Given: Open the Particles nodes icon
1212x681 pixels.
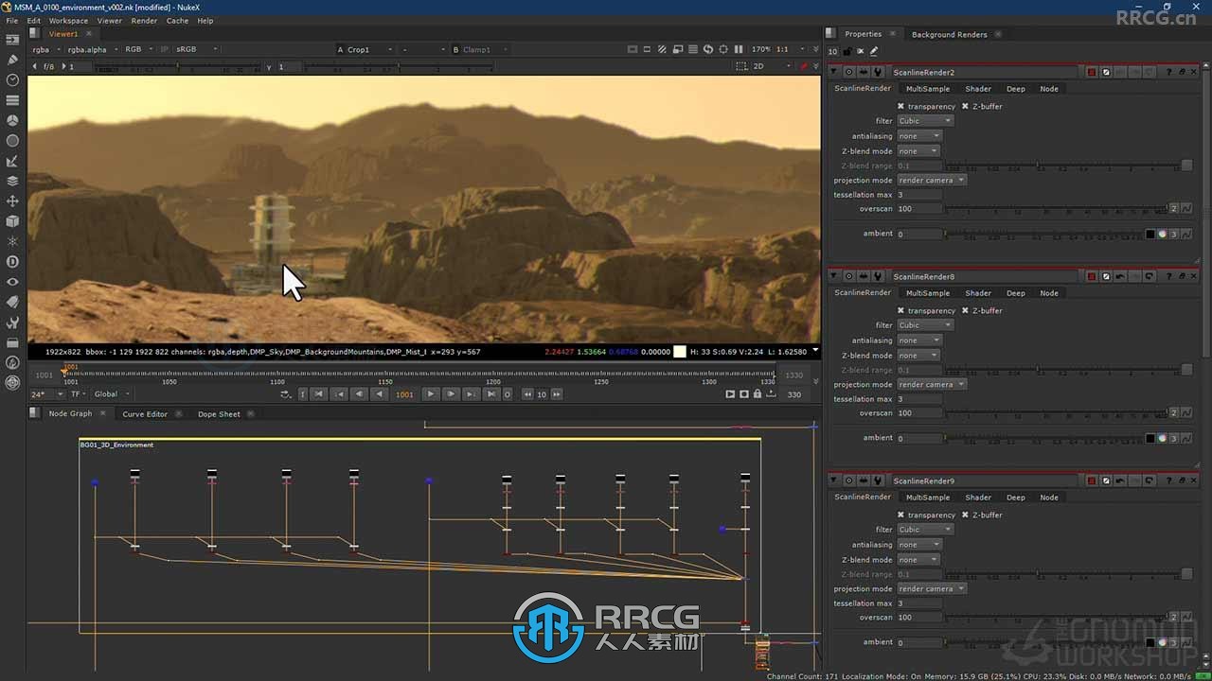Looking at the screenshot, I should 12,241.
